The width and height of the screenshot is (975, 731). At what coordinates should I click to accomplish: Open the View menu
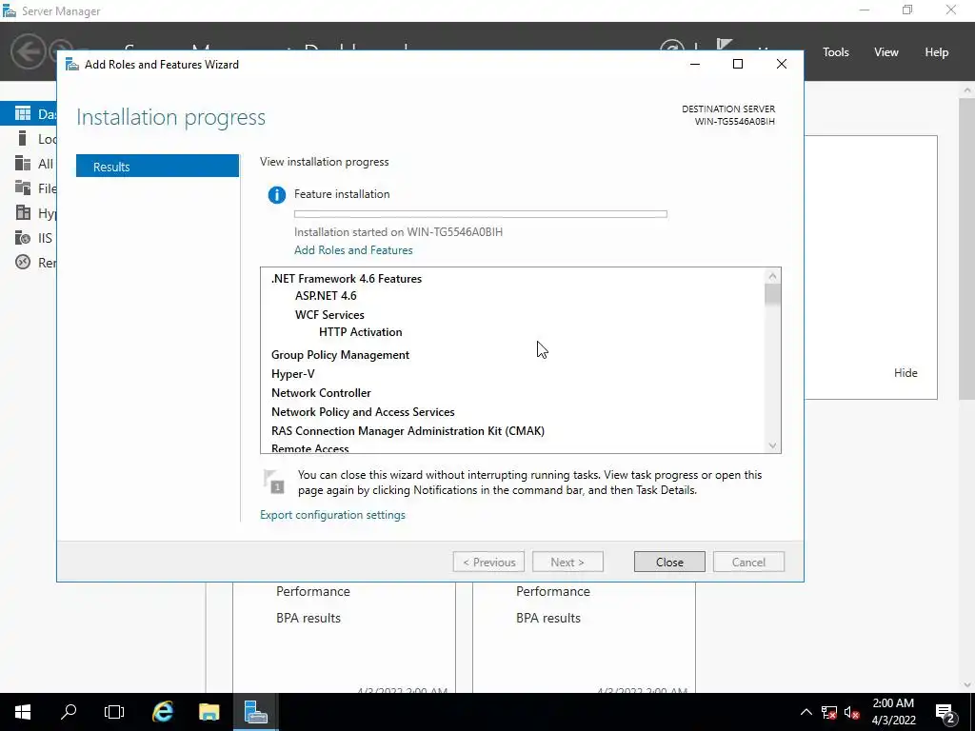(x=886, y=52)
